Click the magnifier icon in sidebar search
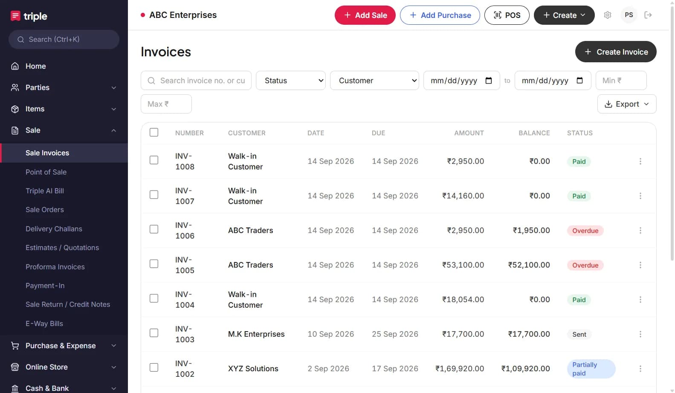675x393 pixels. (20, 40)
